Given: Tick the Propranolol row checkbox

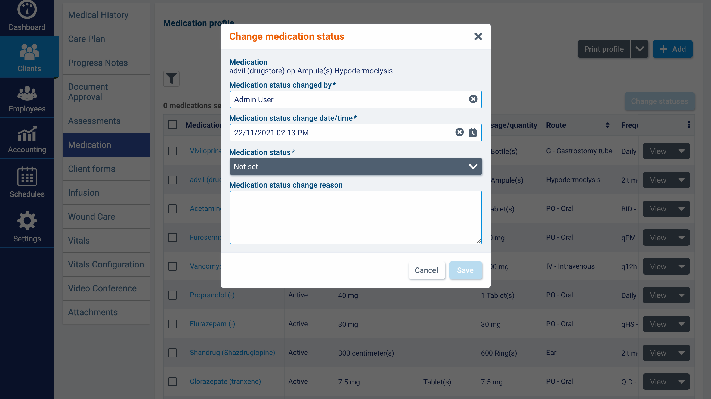Looking at the screenshot, I should (172, 295).
